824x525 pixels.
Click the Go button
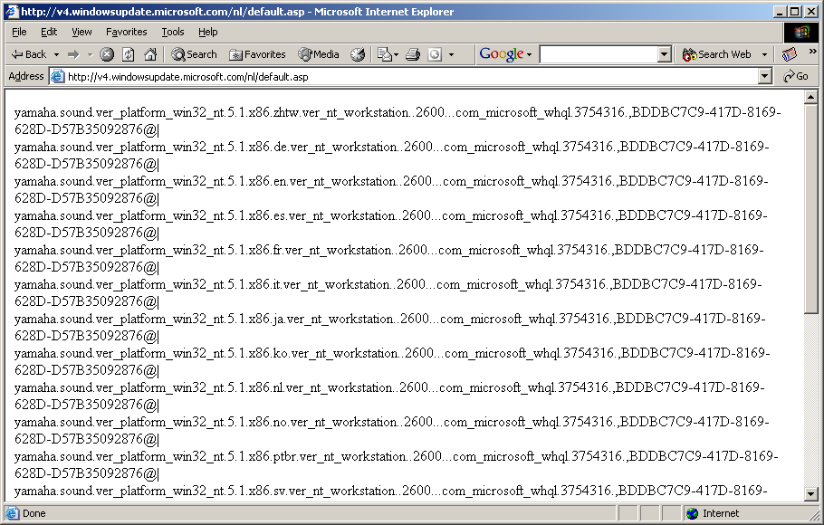click(x=796, y=77)
